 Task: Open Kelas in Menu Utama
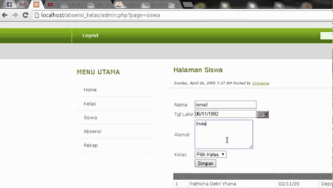[x=89, y=104]
